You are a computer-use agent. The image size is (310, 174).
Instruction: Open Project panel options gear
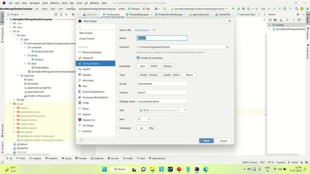(73, 14)
